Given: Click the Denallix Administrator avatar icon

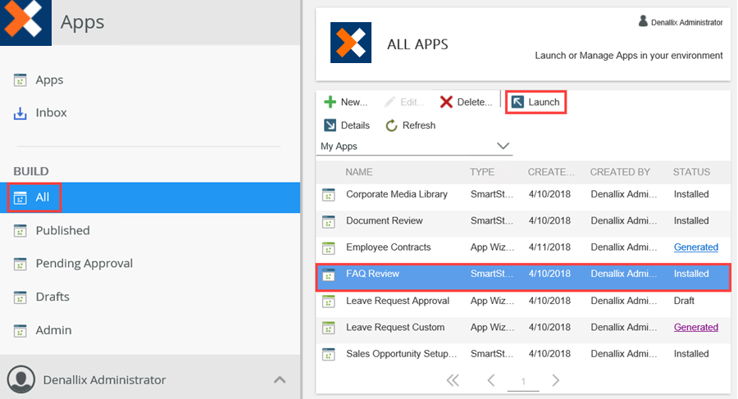Looking at the screenshot, I should click(x=20, y=379).
